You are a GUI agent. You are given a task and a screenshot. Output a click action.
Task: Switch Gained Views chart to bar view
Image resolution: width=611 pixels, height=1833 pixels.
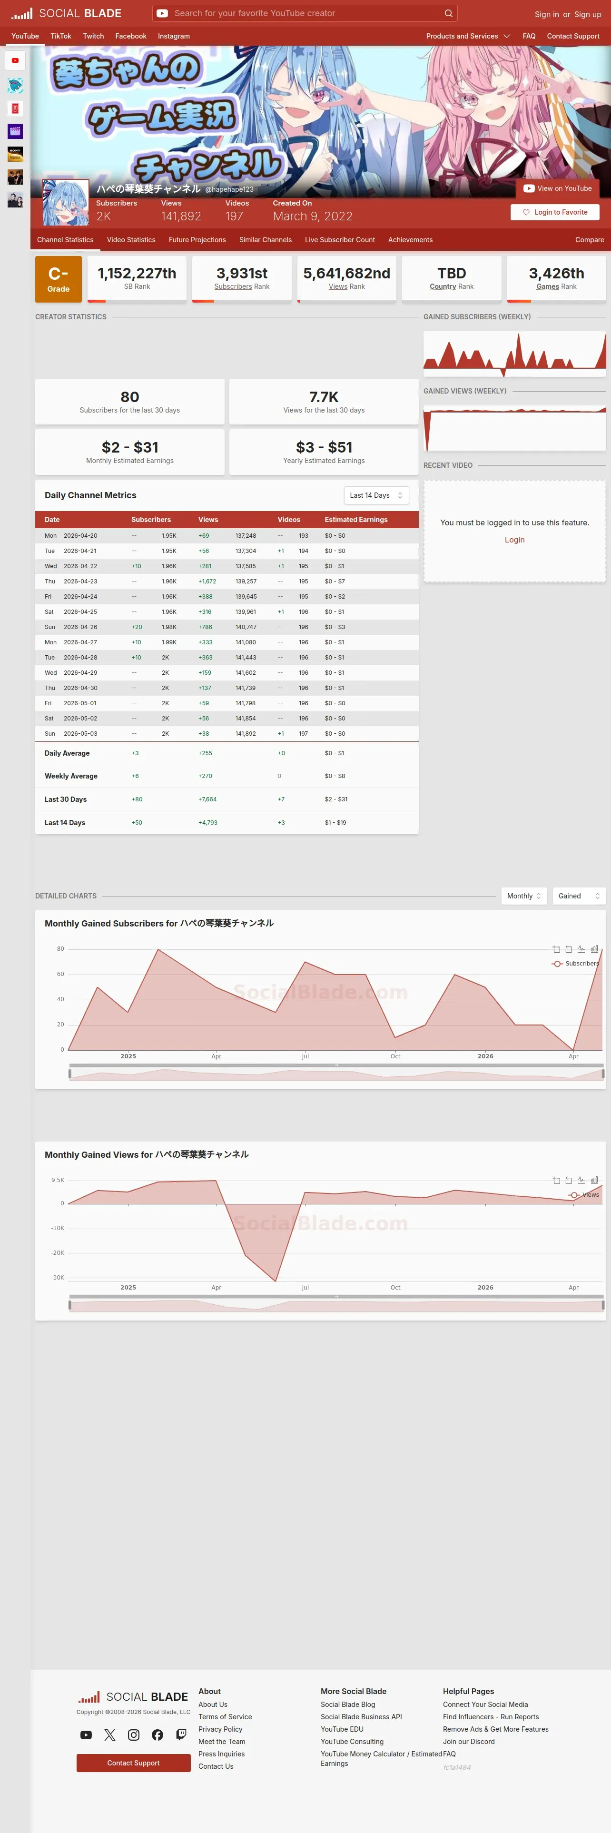click(594, 1181)
